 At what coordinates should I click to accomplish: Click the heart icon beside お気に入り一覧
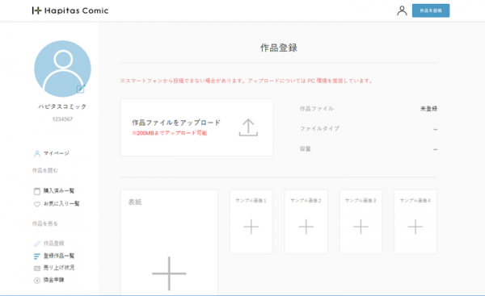[x=37, y=204]
